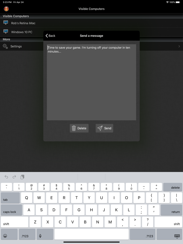
Task: Start dictation with microphone key
Action: [40, 236]
